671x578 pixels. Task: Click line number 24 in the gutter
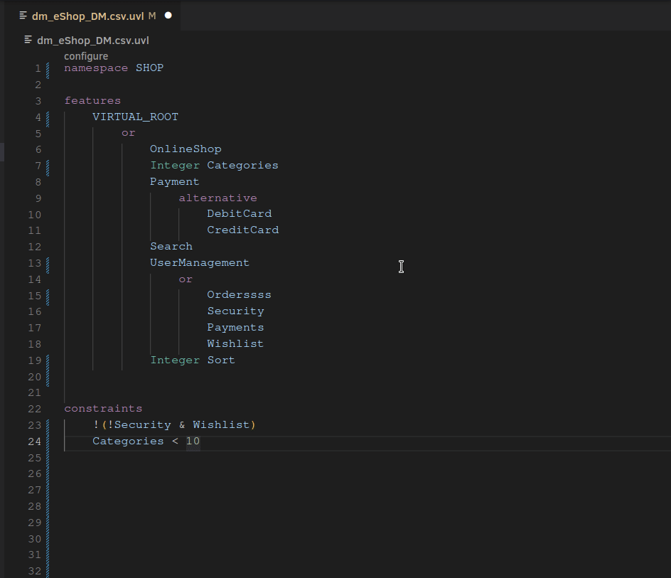[x=35, y=441]
